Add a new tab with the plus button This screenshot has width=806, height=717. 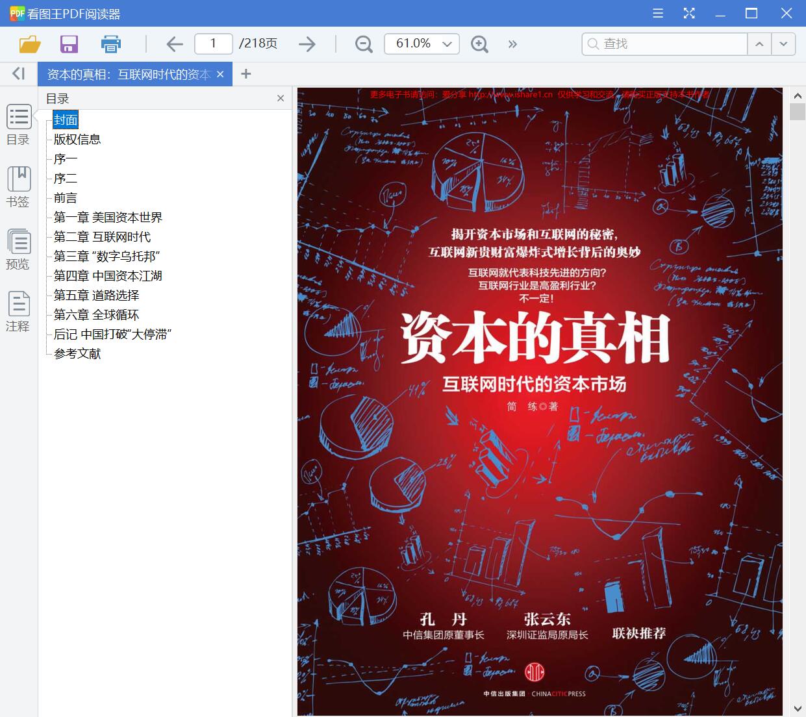(246, 74)
